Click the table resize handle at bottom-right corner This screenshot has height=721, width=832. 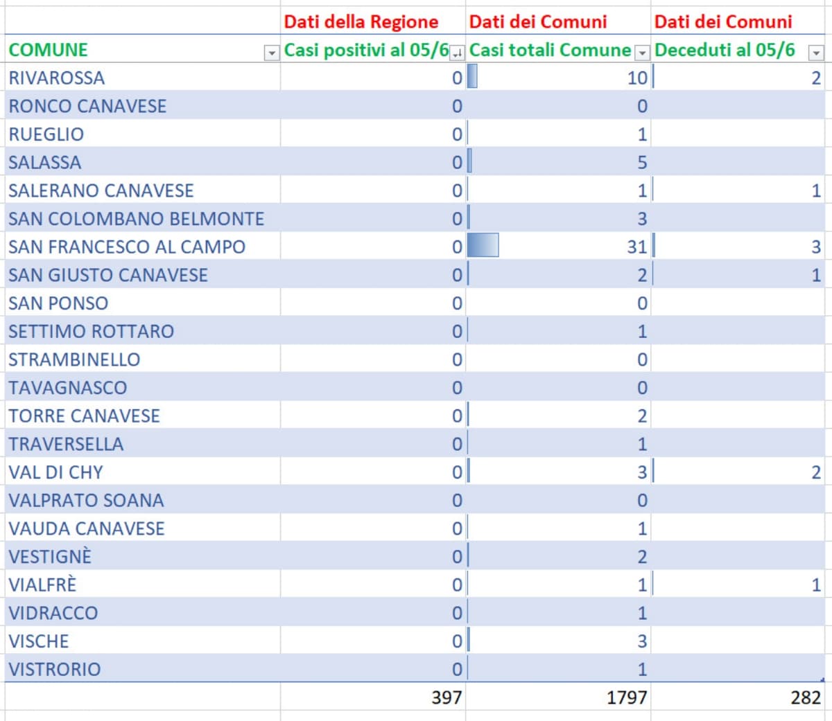pyautogui.click(x=823, y=680)
